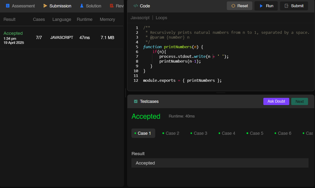Click the 7/7 cases value
This screenshot has width=315, height=188.
[39, 37]
